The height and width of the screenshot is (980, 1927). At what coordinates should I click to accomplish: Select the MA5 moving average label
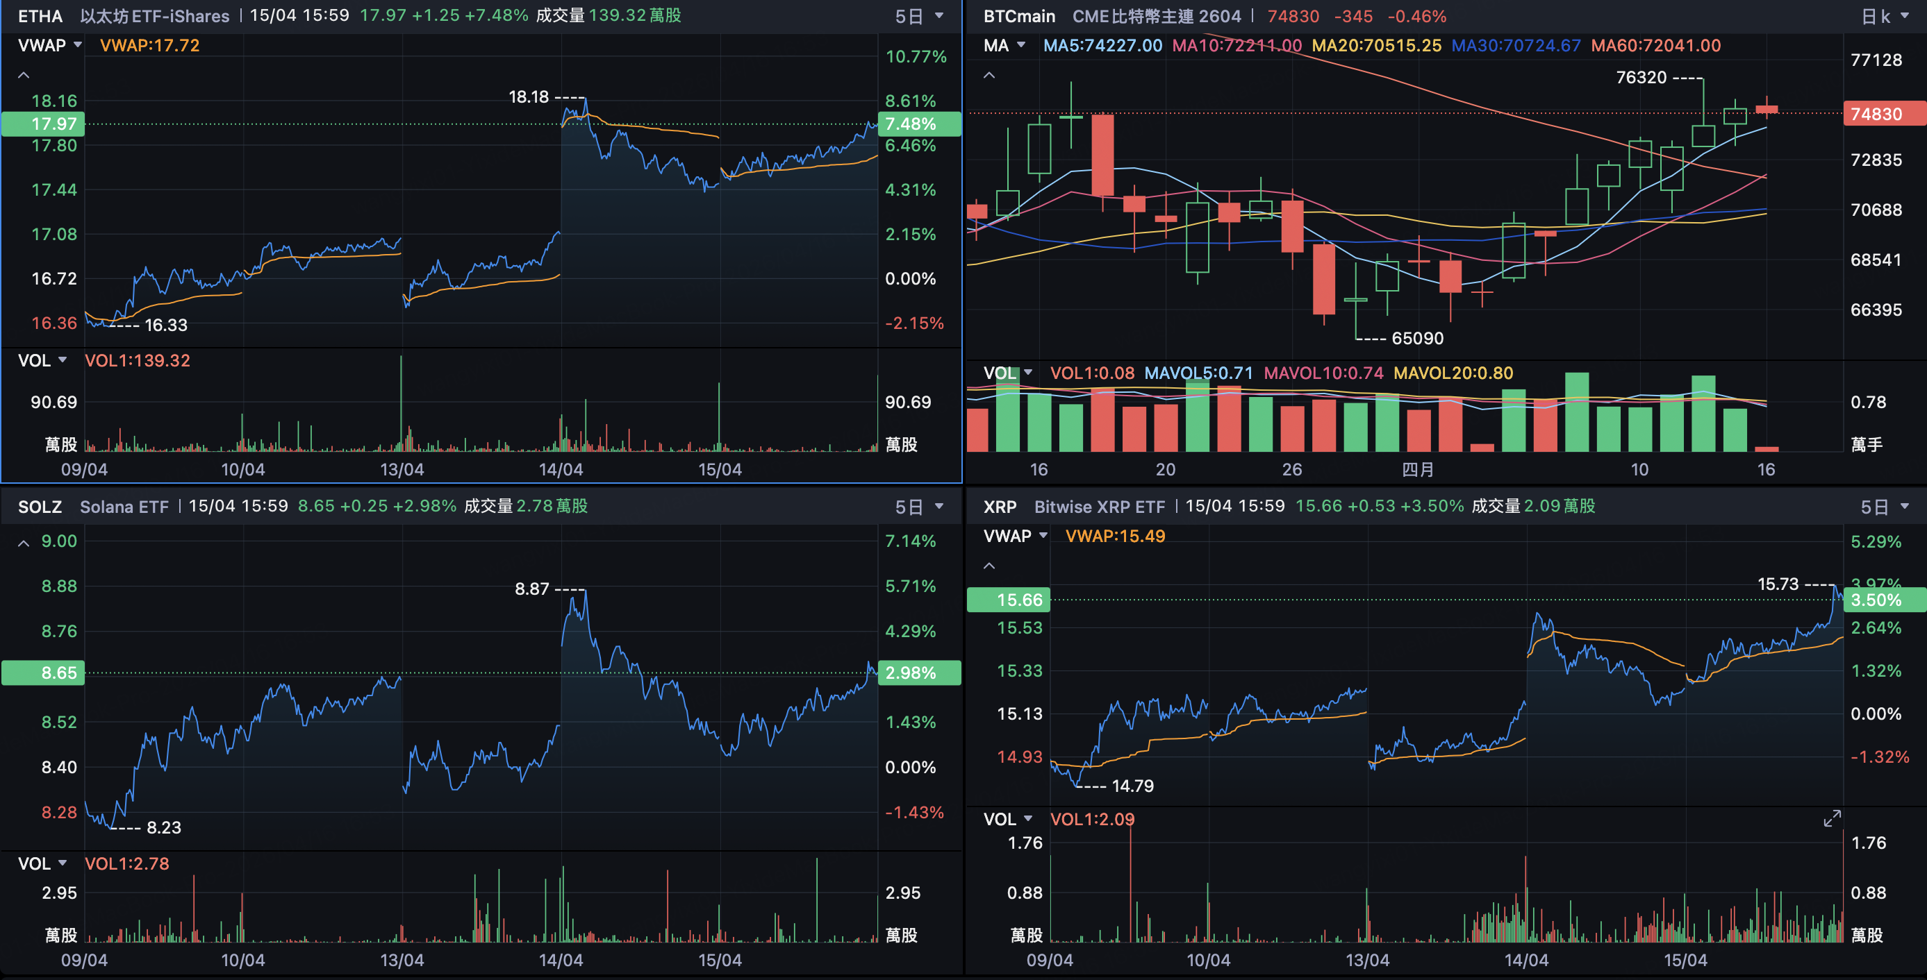(1102, 46)
